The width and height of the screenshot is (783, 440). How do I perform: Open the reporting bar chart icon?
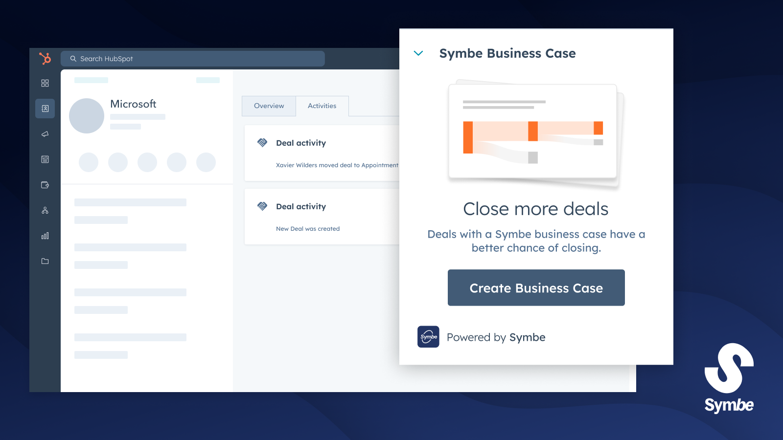pyautogui.click(x=45, y=236)
